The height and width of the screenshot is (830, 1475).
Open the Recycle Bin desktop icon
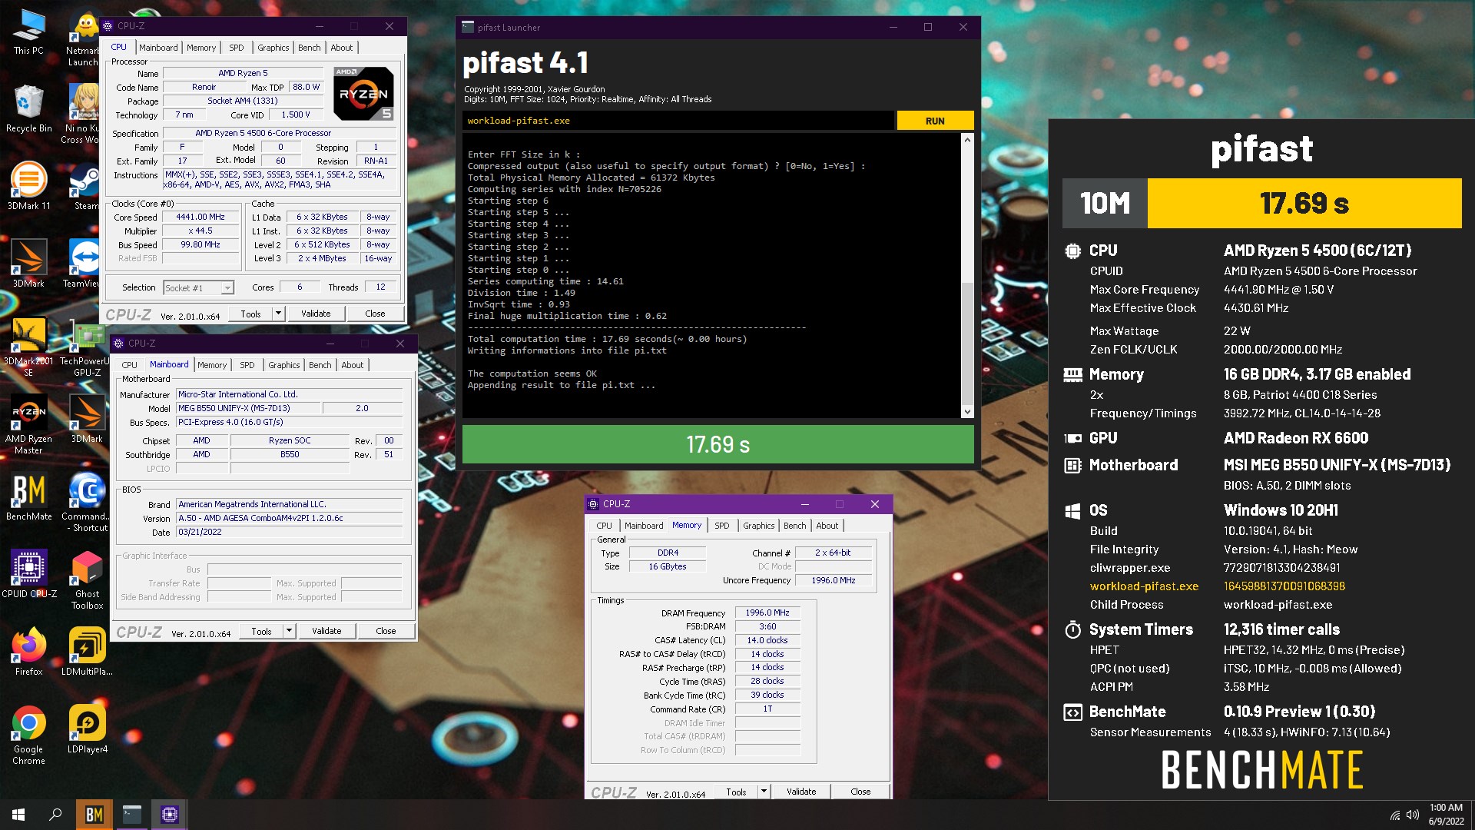[28, 108]
